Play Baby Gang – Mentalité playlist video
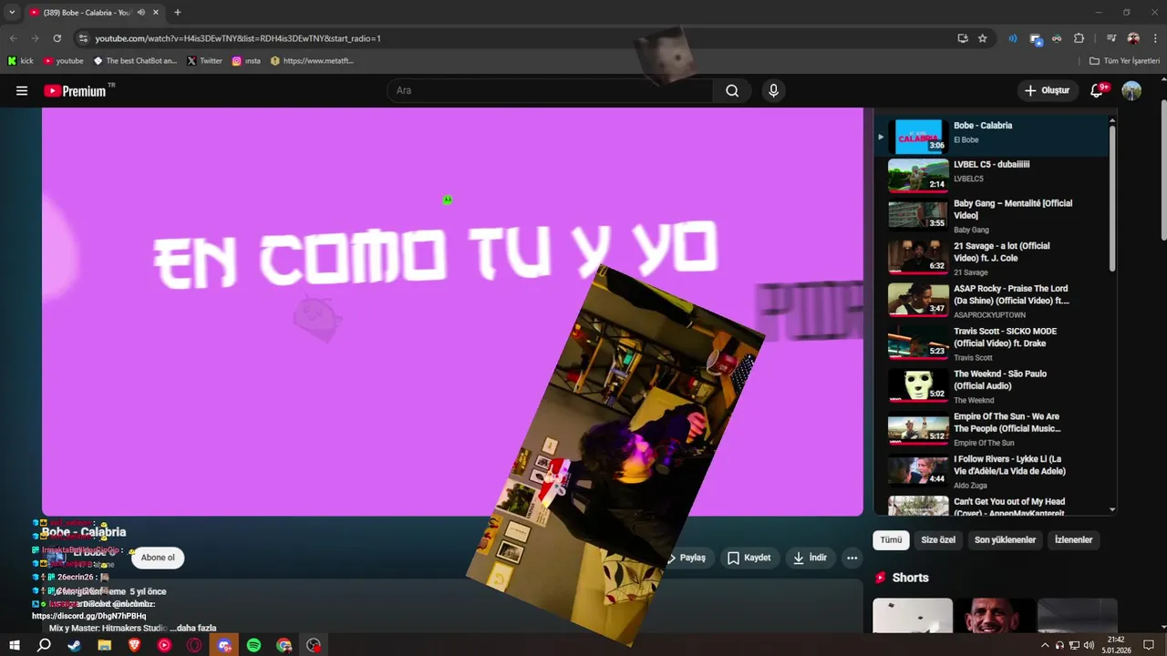This screenshot has width=1167, height=656. (x=991, y=216)
